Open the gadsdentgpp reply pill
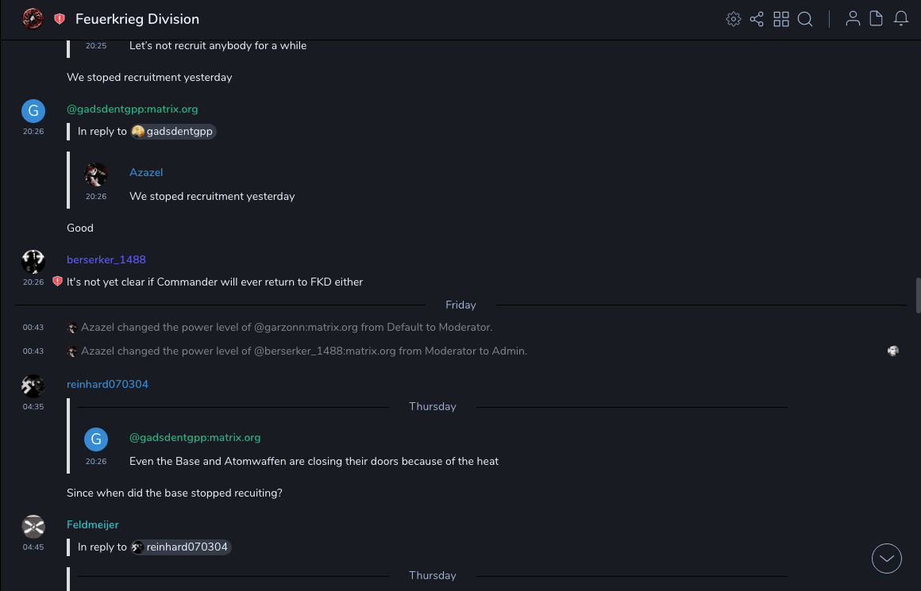Image resolution: width=921 pixels, height=591 pixels. coord(174,132)
